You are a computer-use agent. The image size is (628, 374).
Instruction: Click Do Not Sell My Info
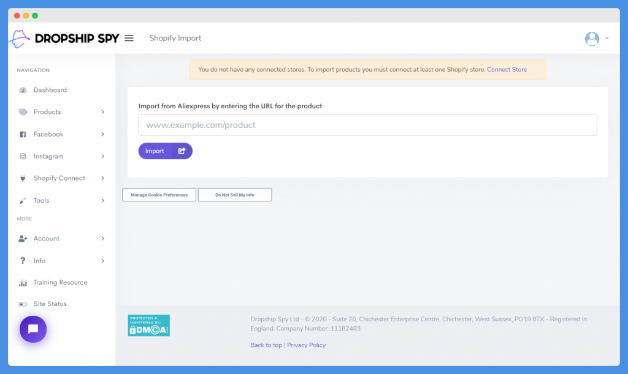pos(235,195)
